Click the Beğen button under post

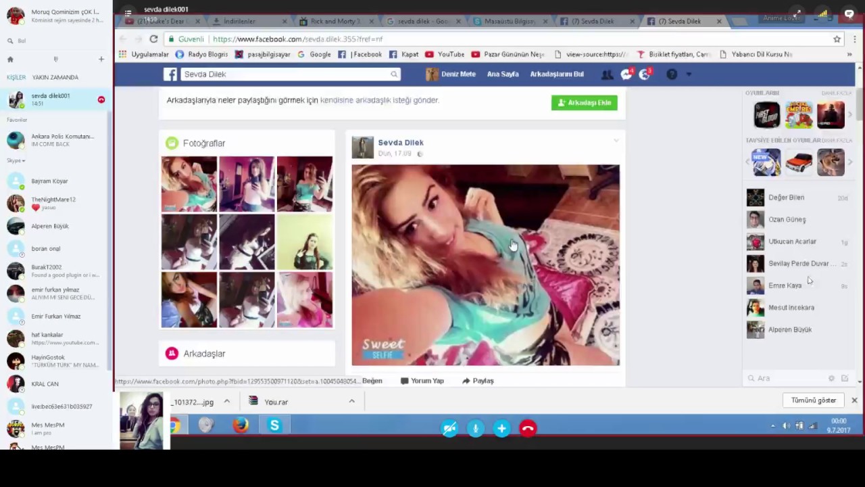pyautogui.click(x=372, y=381)
